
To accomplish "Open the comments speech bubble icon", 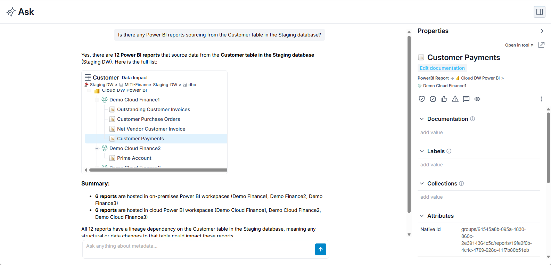I will point(466,99).
